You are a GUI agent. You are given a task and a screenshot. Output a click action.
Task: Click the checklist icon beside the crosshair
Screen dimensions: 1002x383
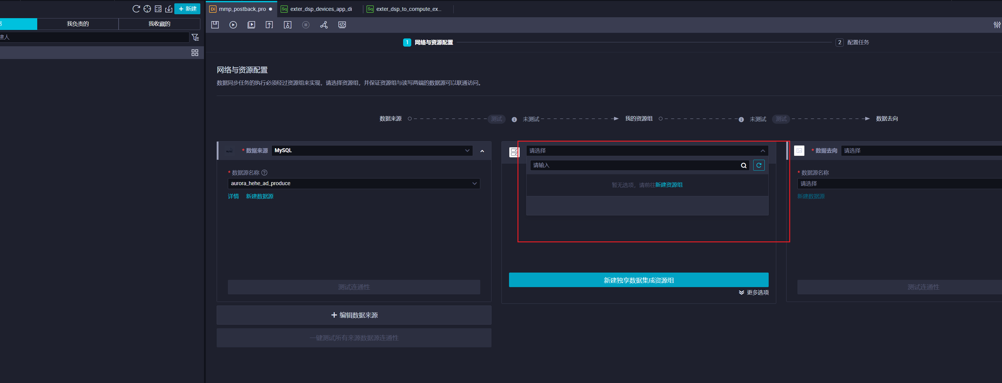[158, 9]
